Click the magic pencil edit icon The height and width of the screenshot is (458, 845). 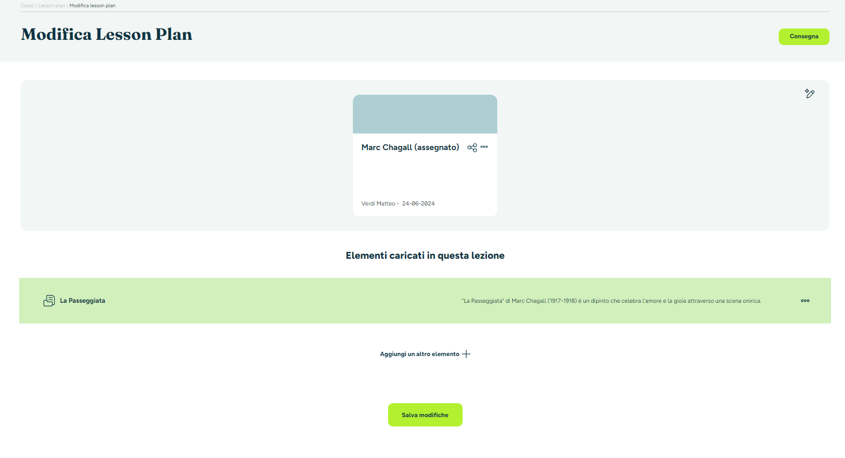click(809, 94)
